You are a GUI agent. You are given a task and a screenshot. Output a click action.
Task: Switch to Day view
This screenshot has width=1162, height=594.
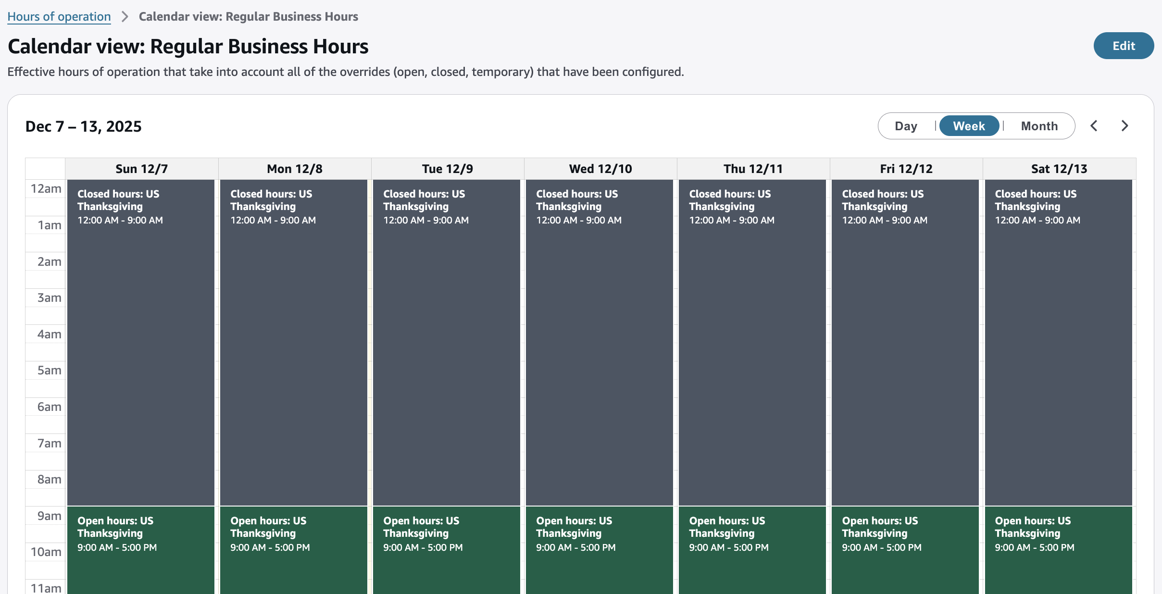pos(906,125)
